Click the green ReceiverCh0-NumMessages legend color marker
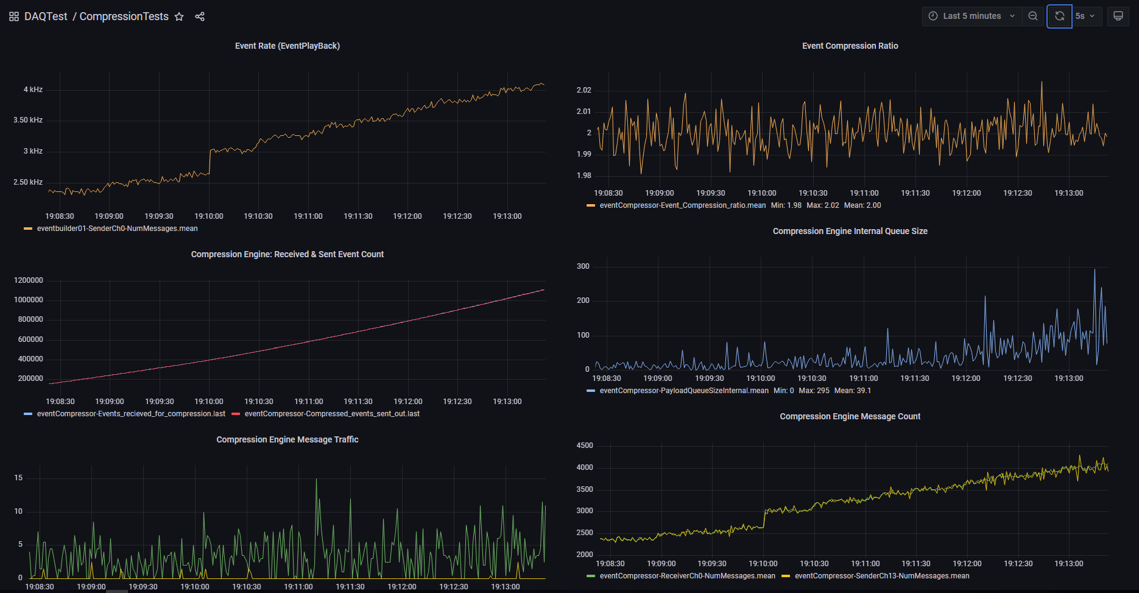Image resolution: width=1139 pixels, height=593 pixels. coord(590,576)
